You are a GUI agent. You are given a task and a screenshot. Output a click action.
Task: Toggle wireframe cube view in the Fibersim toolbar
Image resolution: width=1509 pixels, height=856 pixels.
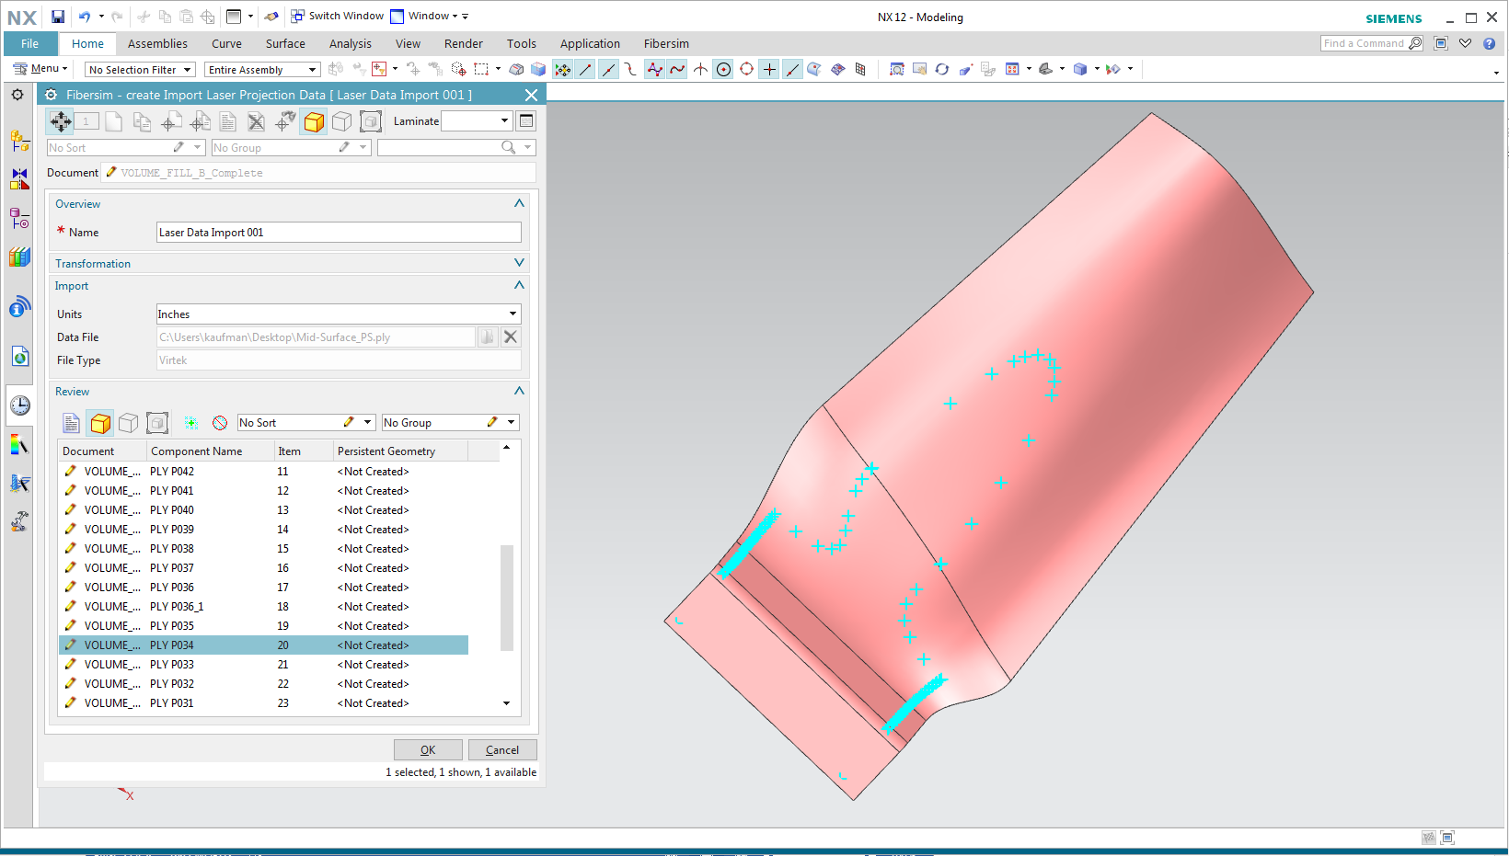(x=341, y=121)
